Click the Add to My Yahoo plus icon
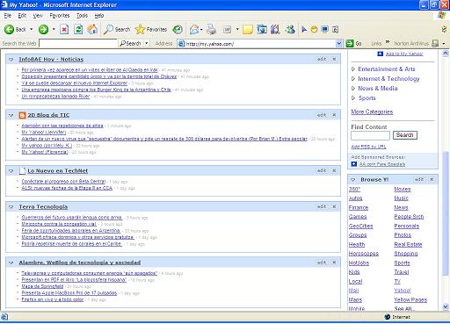The image size is (450, 324). [380, 54]
